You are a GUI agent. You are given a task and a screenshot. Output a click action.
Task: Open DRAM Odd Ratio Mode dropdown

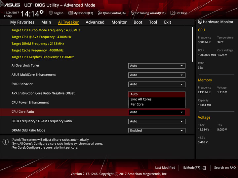click(x=157, y=131)
